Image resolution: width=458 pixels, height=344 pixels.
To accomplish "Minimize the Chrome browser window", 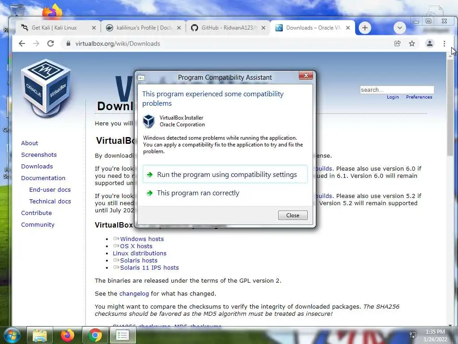I will tap(416, 21).
